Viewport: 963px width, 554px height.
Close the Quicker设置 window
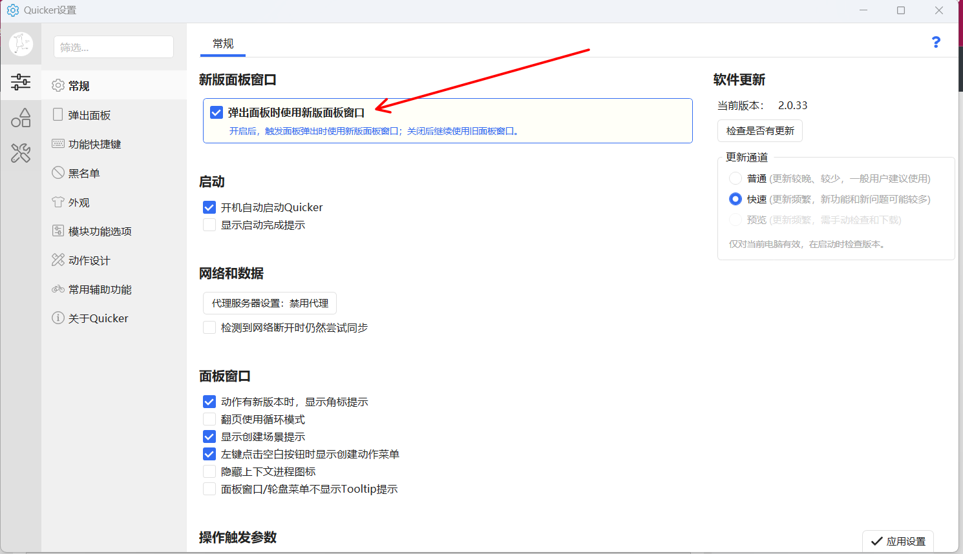(x=939, y=10)
